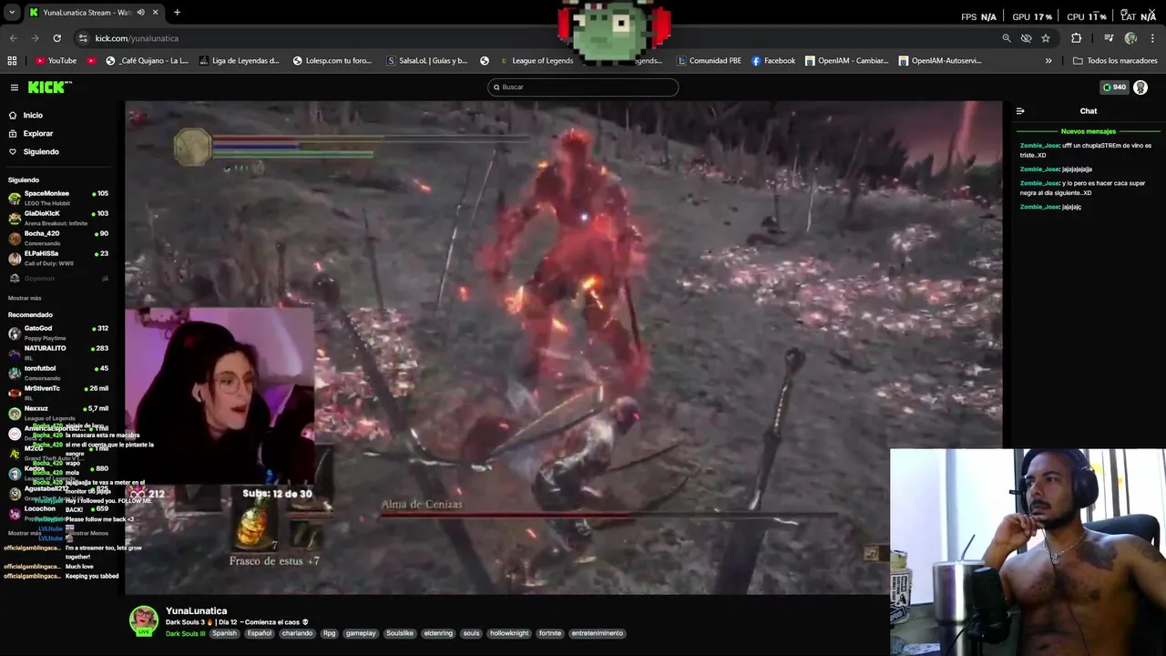This screenshot has height=656, width=1166.
Task: Expand hidden bookmarks with double chevron
Action: point(1048,61)
